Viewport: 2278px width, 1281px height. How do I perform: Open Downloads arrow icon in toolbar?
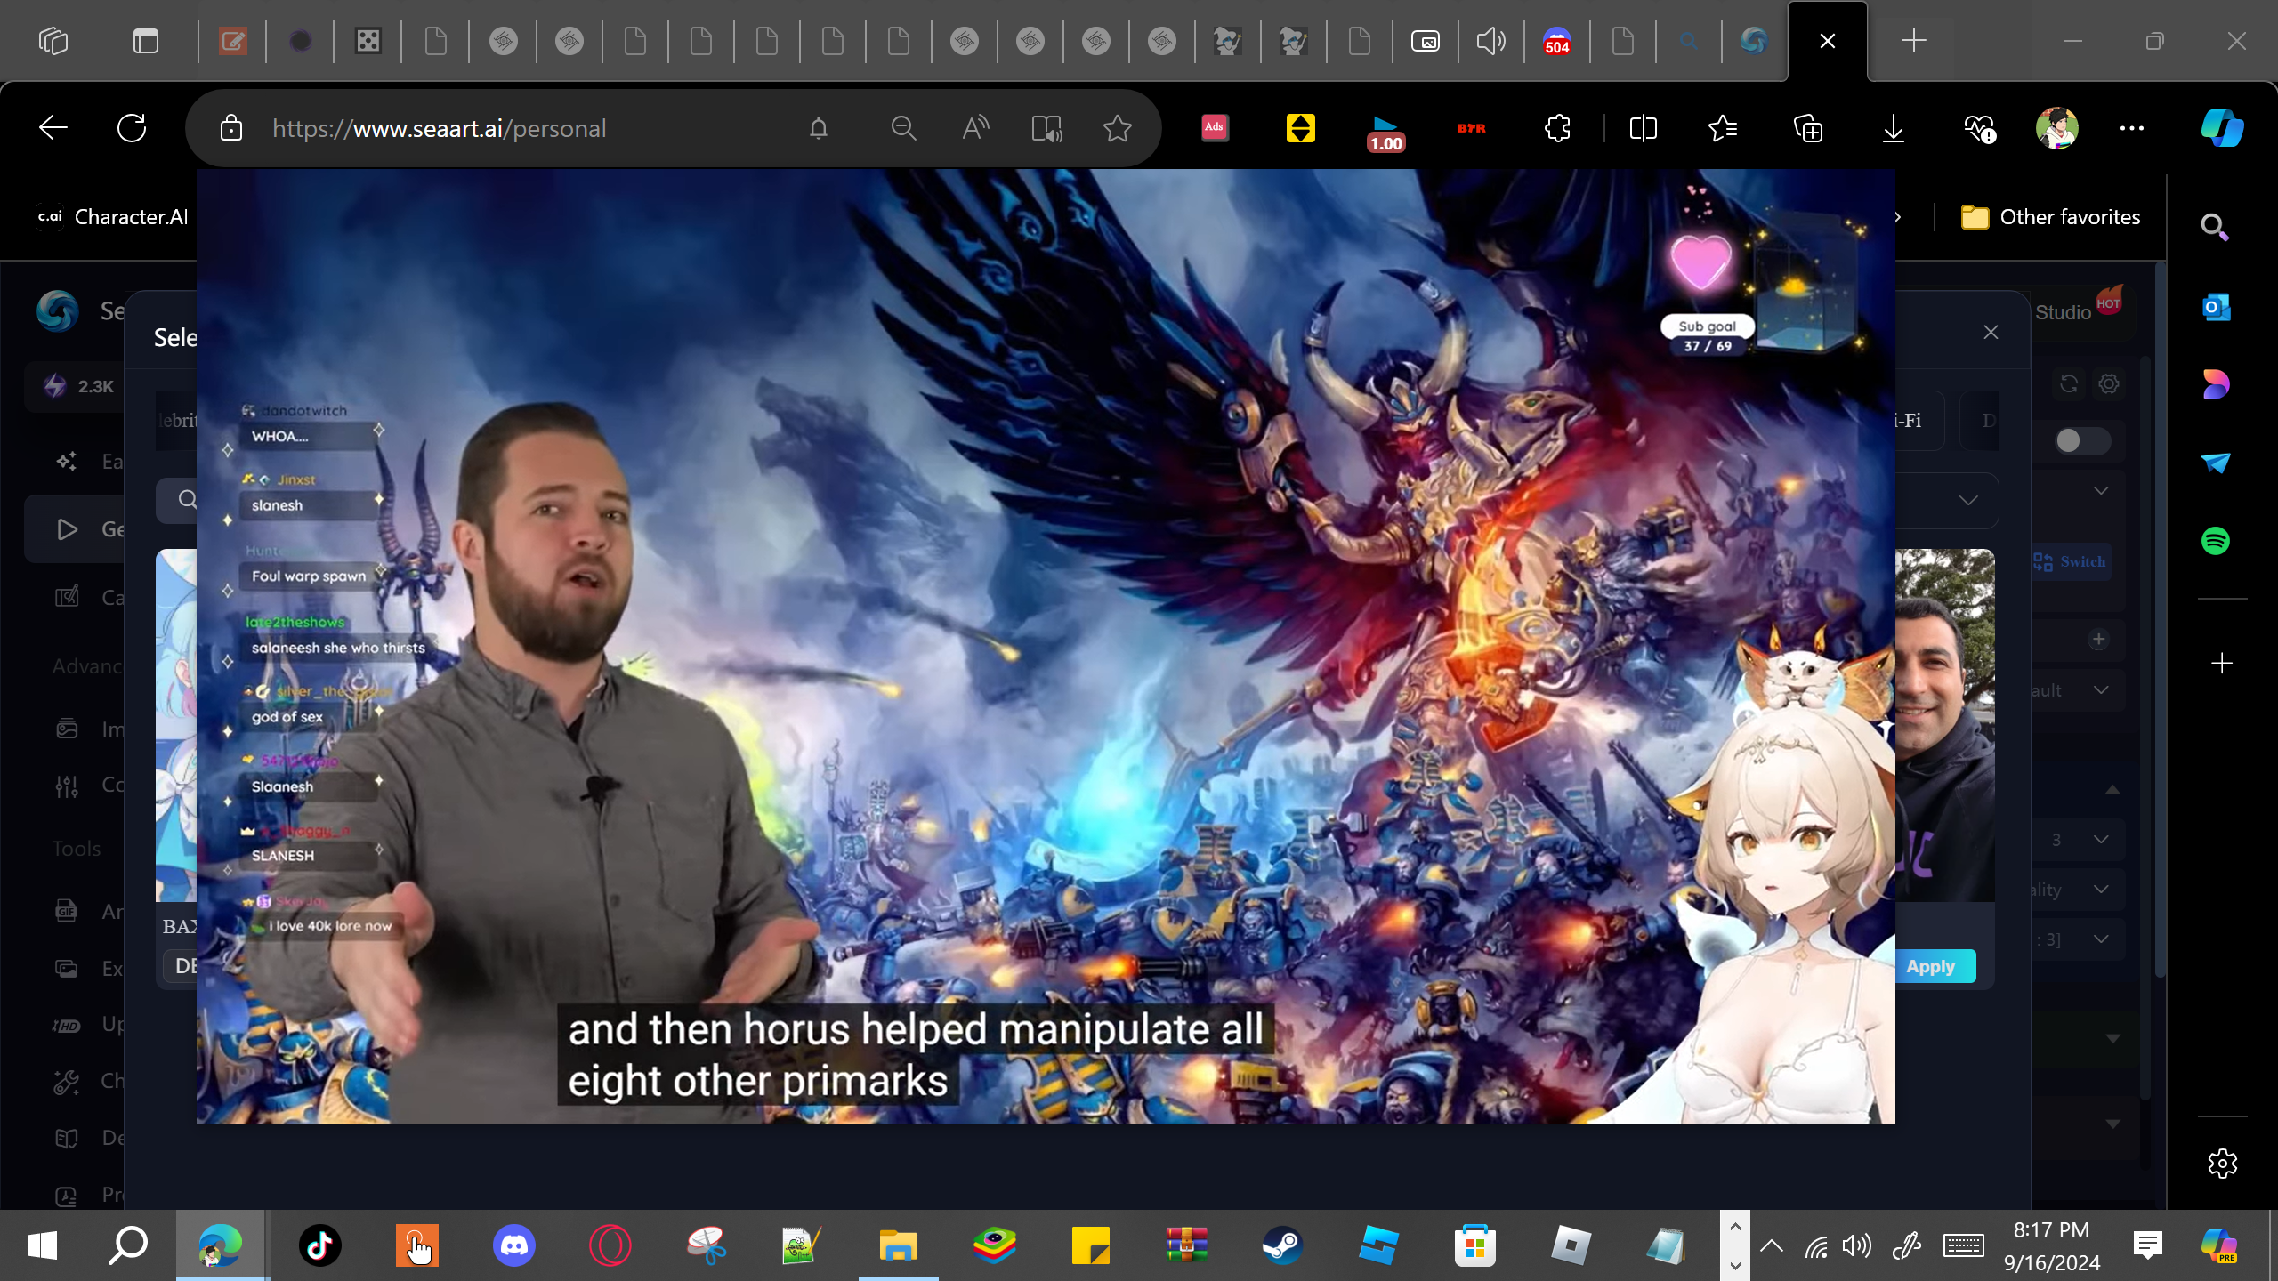[1893, 128]
